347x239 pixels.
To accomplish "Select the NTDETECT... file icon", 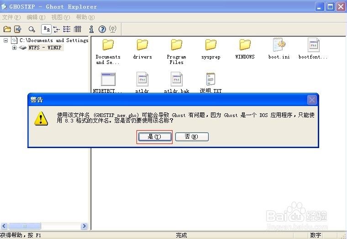I will click(108, 79).
